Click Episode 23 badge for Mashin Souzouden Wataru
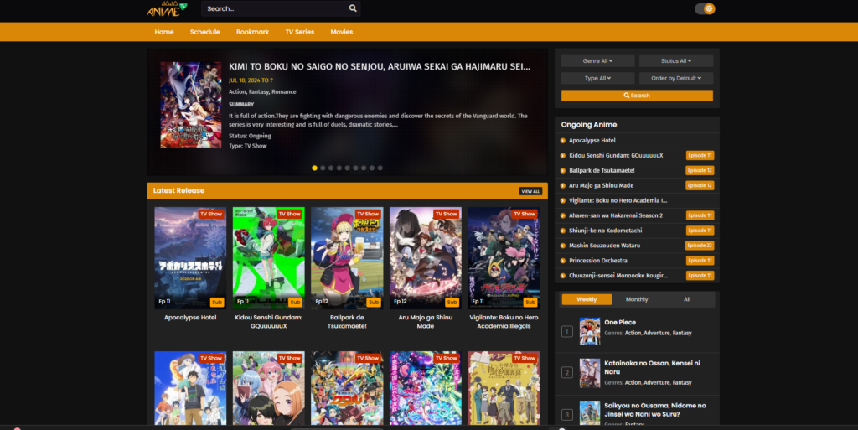Viewport: 858px width, 430px height. 700,245
